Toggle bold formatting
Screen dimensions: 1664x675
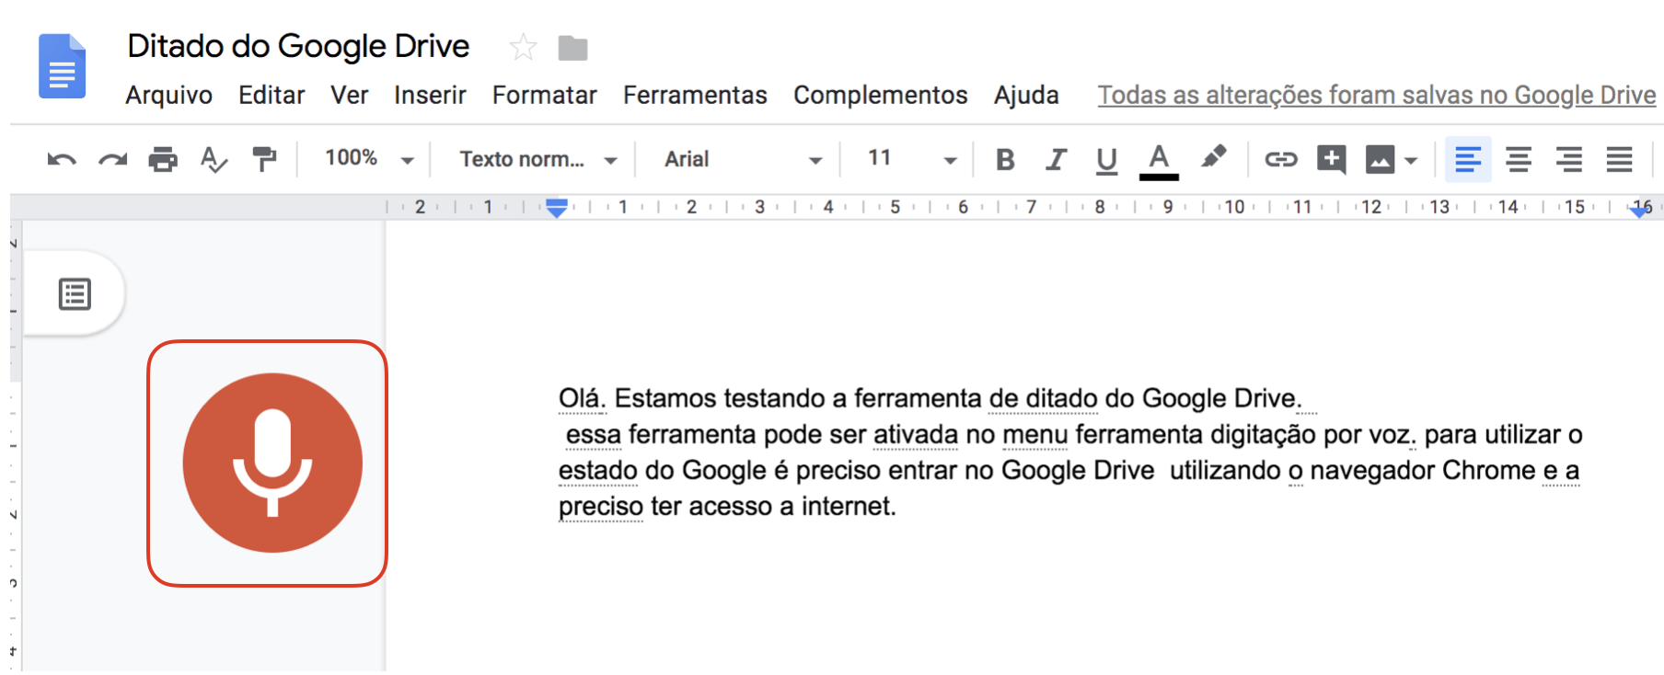[x=1005, y=160]
